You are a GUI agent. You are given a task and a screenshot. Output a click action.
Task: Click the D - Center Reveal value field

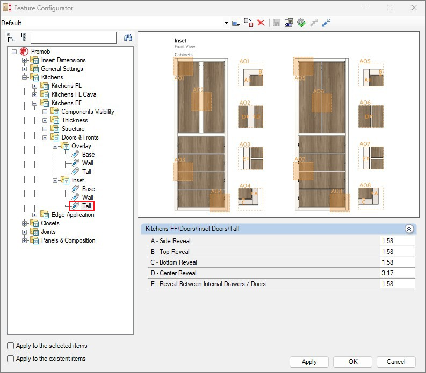pyautogui.click(x=397, y=273)
